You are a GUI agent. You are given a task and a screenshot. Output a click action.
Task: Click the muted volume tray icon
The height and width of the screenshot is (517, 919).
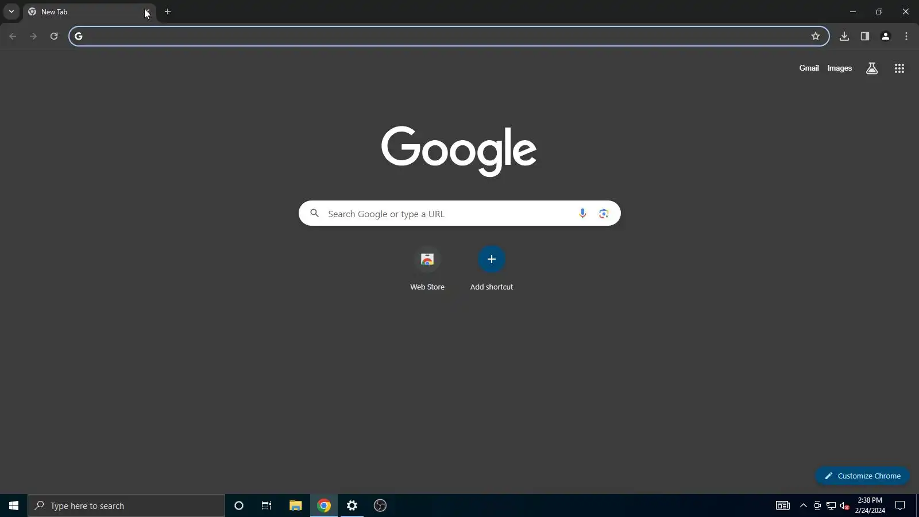click(x=844, y=506)
